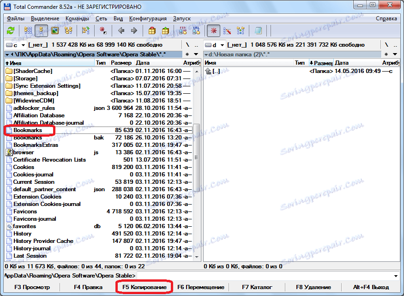
Task: Open right panel history dropdown arrow
Action: pyautogui.click(x=395, y=54)
